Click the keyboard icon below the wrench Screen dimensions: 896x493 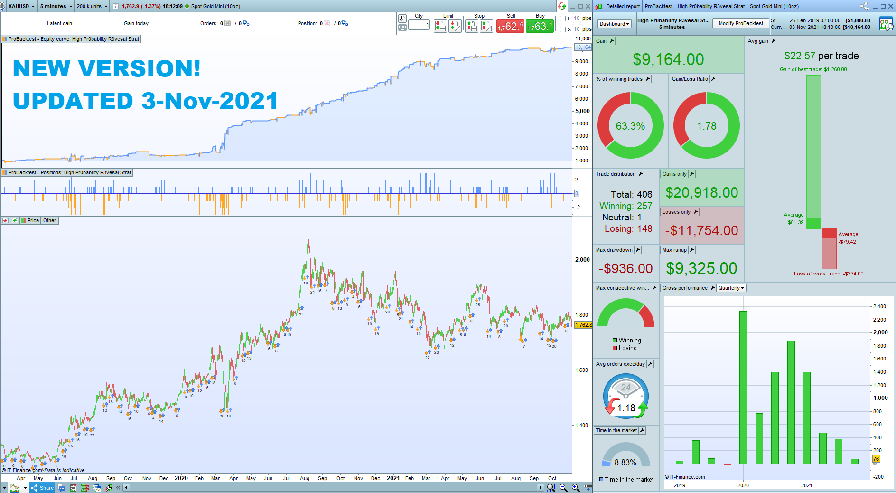tap(402, 28)
